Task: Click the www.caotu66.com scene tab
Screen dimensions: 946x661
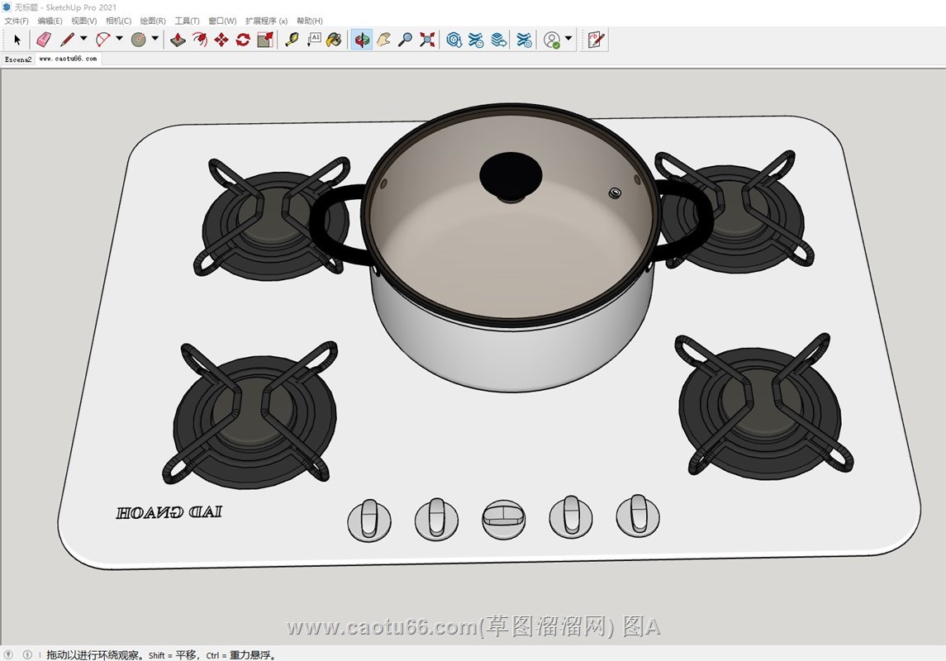Action: (x=68, y=59)
